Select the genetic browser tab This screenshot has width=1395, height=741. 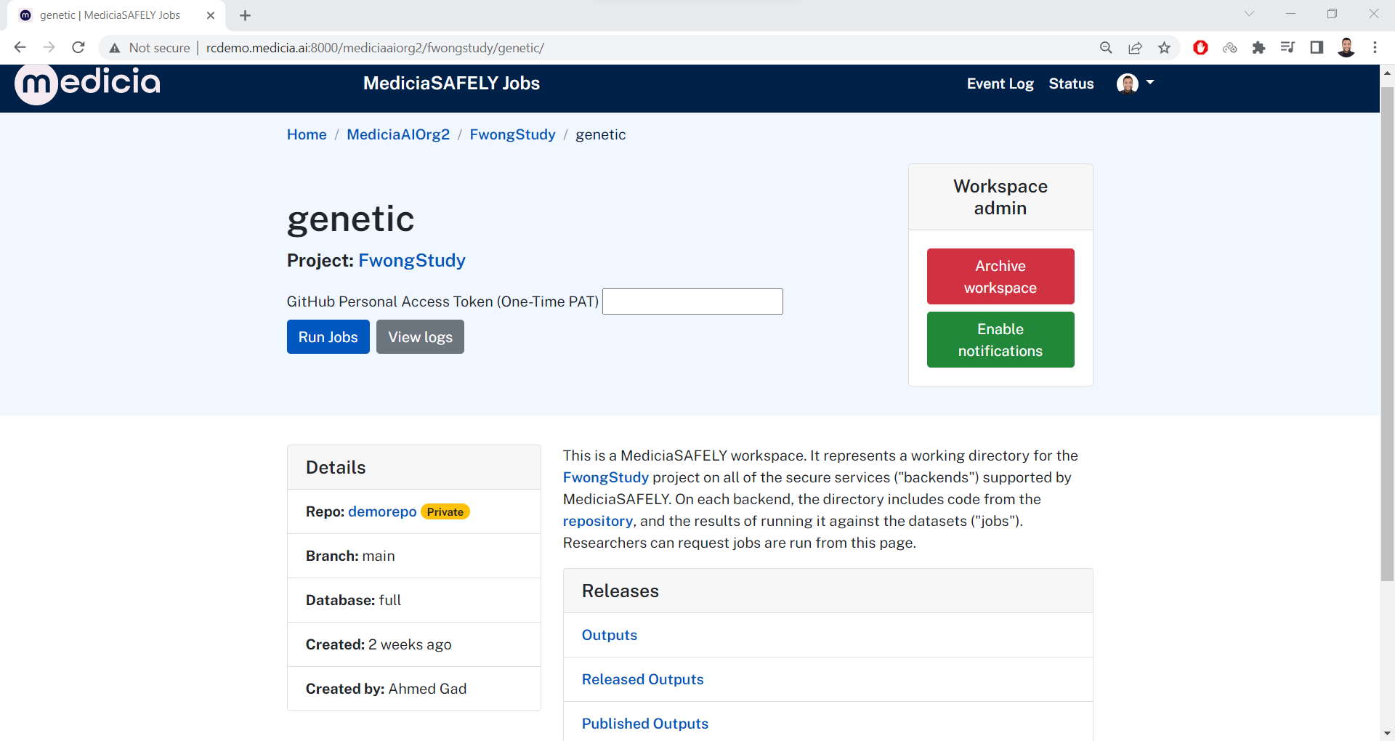click(116, 15)
